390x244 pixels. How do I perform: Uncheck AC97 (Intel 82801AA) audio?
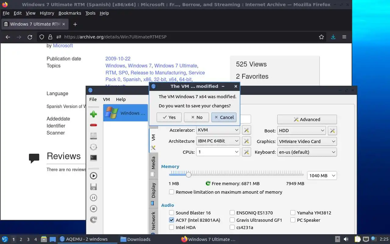point(172,220)
